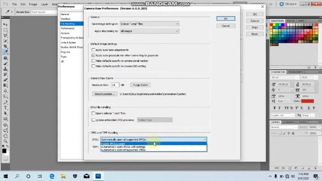The height and width of the screenshot is (181, 322).
Task: Click the Select Location button
Action: coord(105,94)
